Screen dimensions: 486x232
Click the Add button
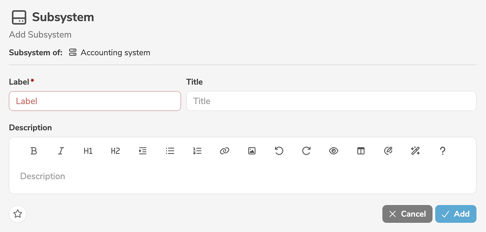[456, 214]
